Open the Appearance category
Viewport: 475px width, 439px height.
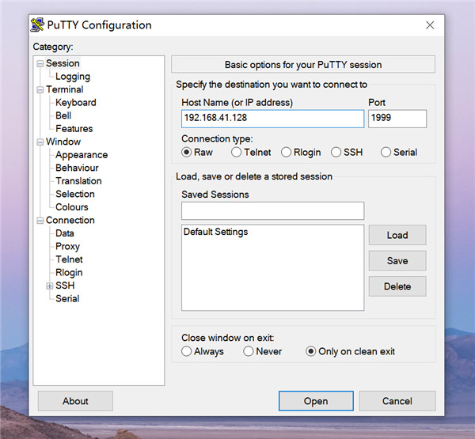[x=82, y=155]
